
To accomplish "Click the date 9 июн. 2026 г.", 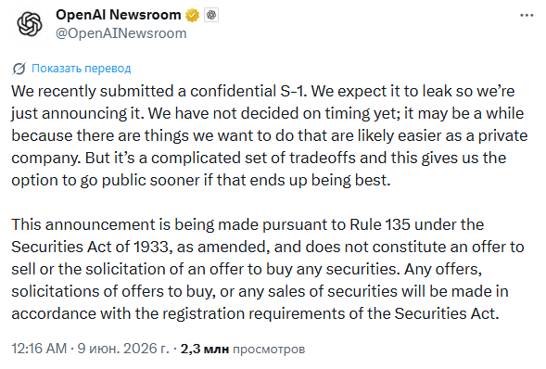I will pos(123,349).
